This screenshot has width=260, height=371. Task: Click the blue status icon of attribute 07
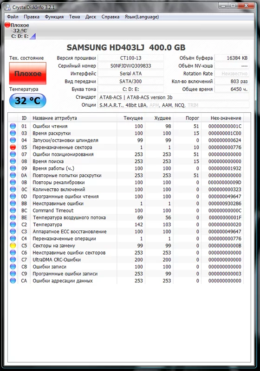13,154
